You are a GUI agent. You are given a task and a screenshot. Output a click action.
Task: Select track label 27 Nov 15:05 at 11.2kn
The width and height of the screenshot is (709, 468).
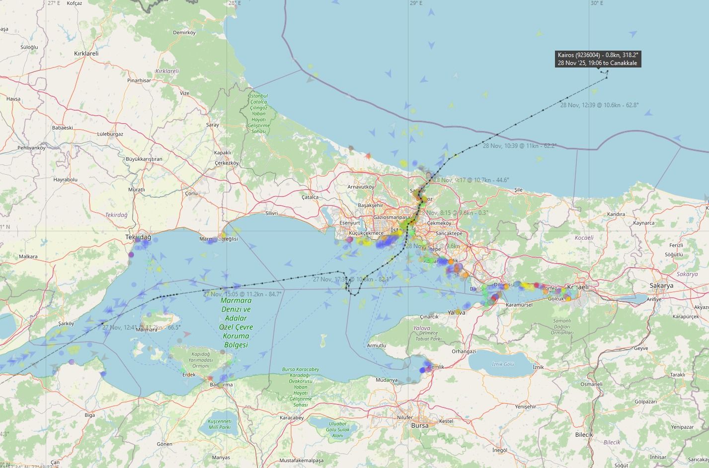pos(242,294)
